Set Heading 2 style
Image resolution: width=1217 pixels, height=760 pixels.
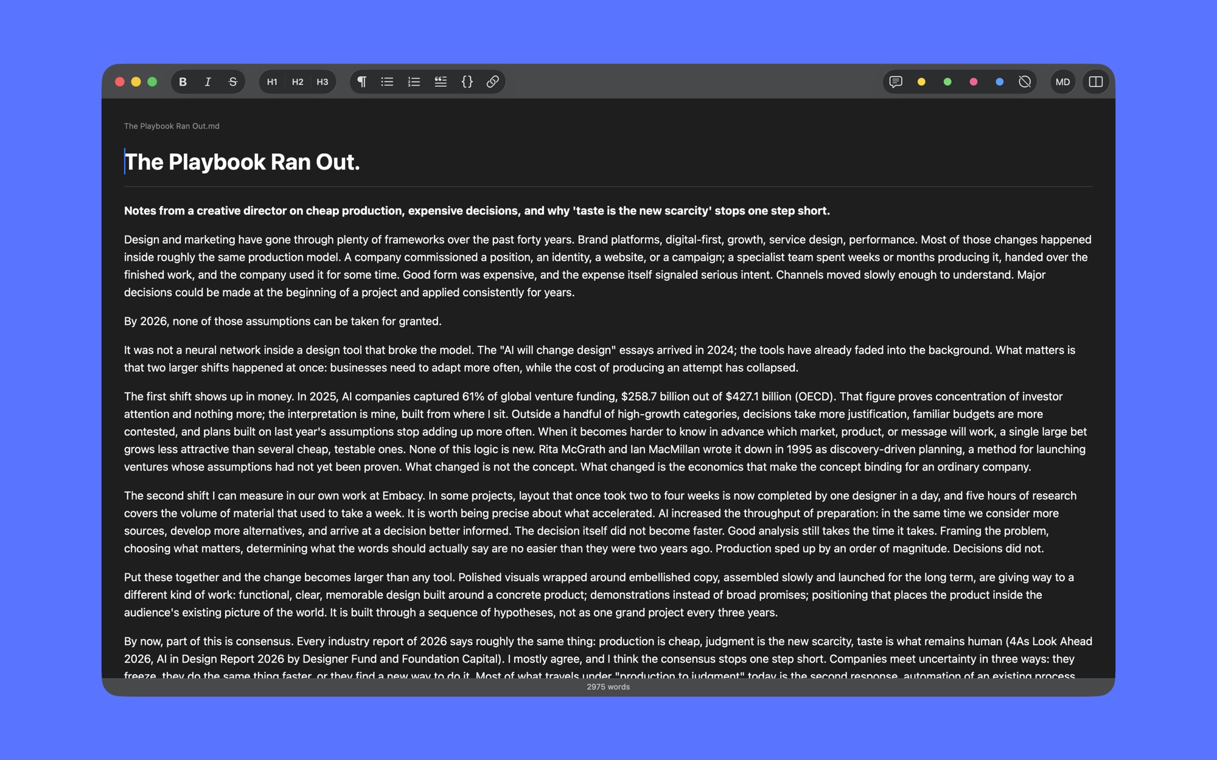tap(298, 81)
